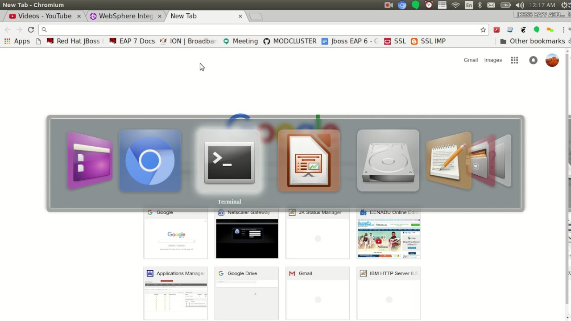The image size is (571, 321).
Task: Open the Bluetooth indicator menu
Action: pos(480,5)
